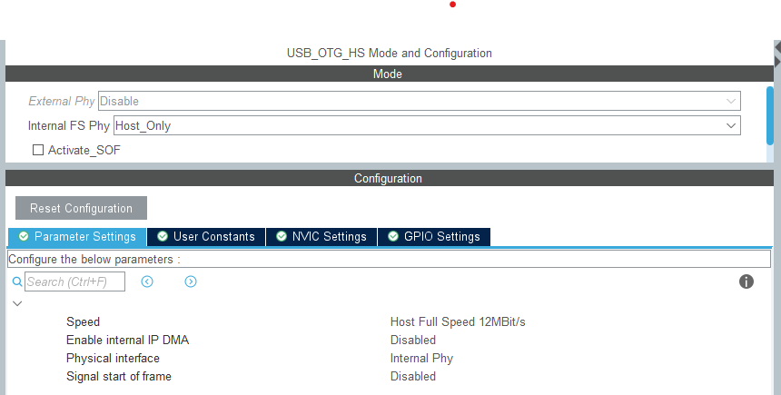The height and width of the screenshot is (395, 781).
Task: Enable the Activate_SOF checkbox
Action: [x=38, y=150]
